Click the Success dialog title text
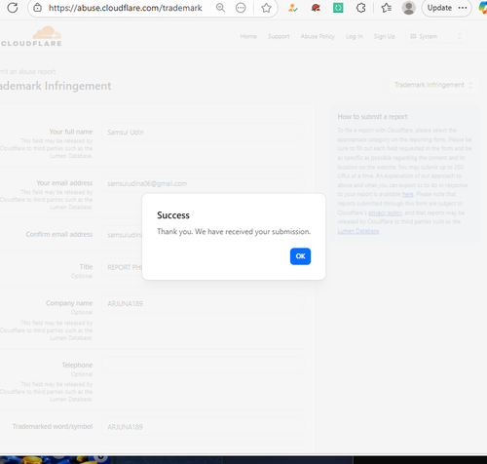 pos(173,215)
